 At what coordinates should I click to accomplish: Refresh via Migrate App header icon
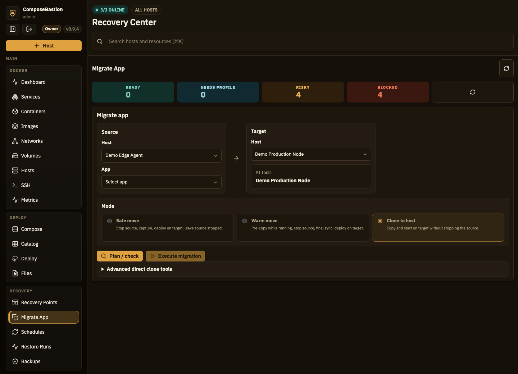click(506, 68)
